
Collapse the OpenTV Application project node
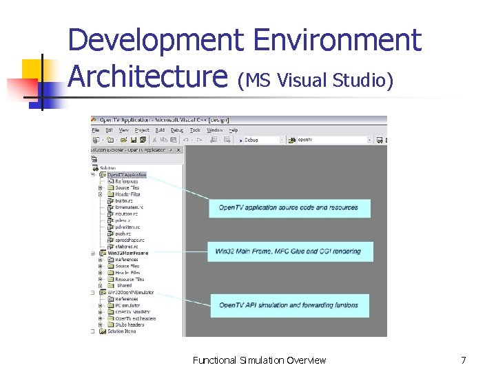tap(94, 174)
